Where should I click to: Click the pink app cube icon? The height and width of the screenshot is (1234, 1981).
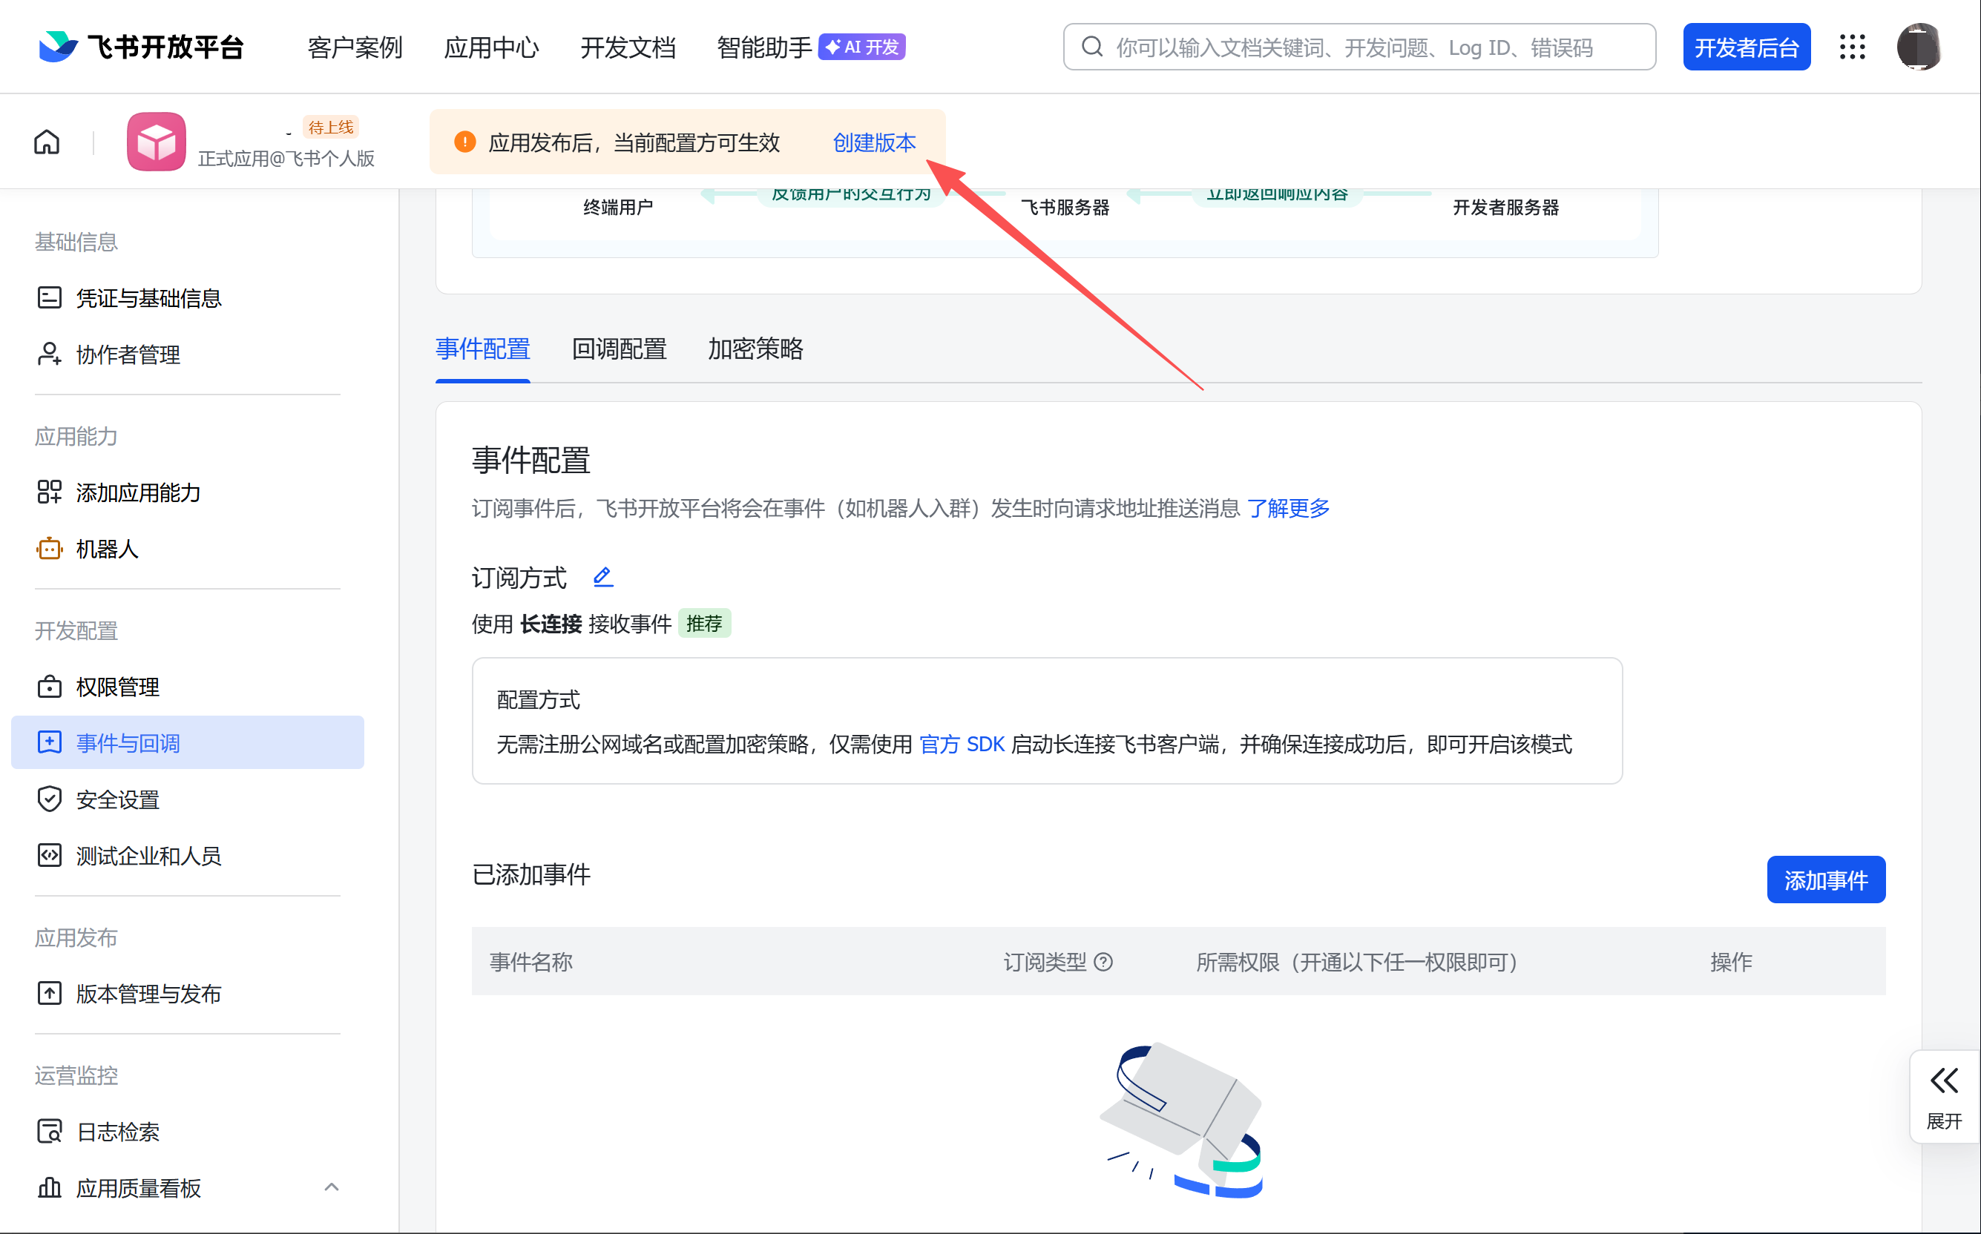tap(156, 141)
